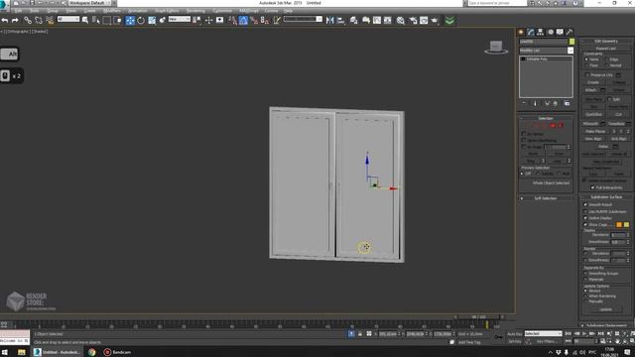This screenshot has height=357, width=635.
Task: Open the Modifier List dropdown
Action: (571, 51)
